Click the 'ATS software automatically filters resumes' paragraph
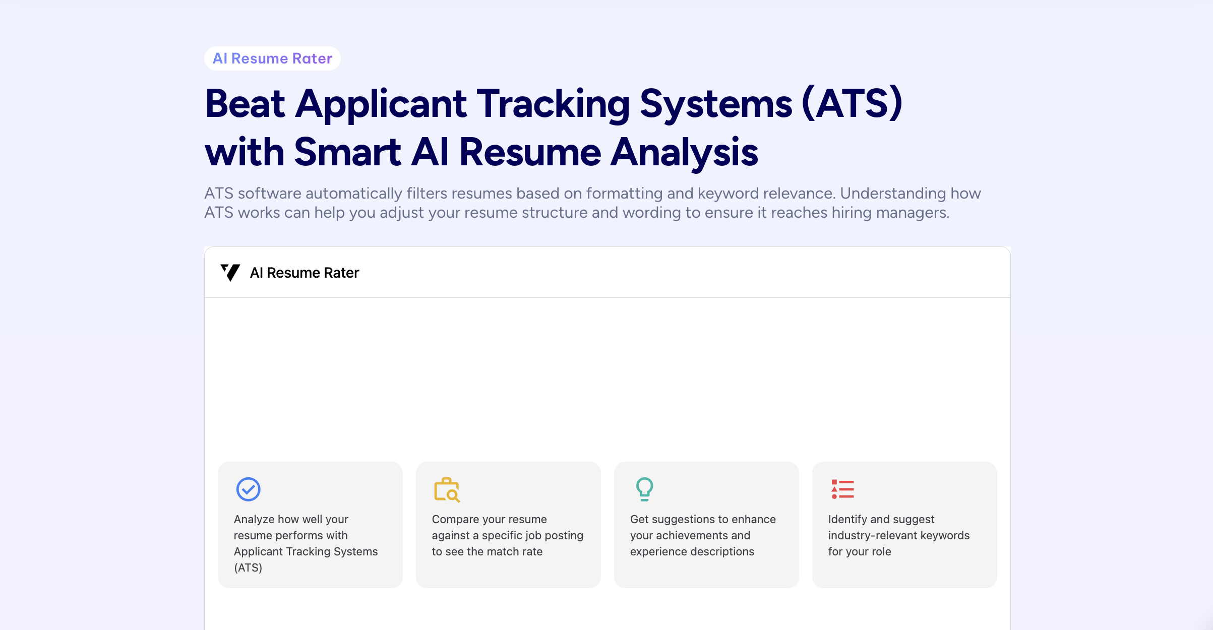Image resolution: width=1213 pixels, height=630 pixels. pos(592,203)
